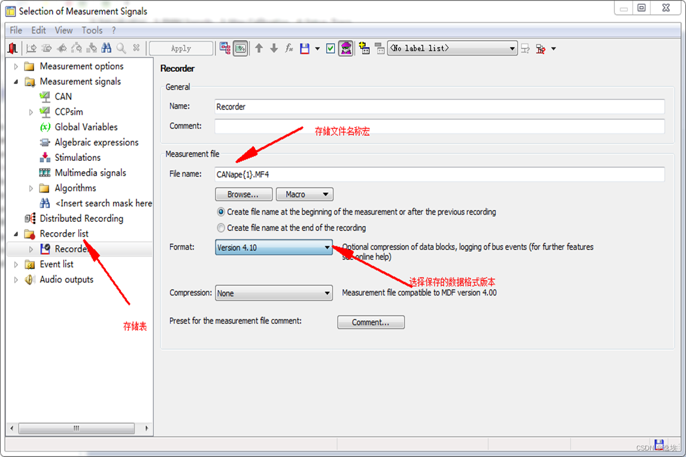Click the gray label list icon
686x457 pixels.
[380, 48]
